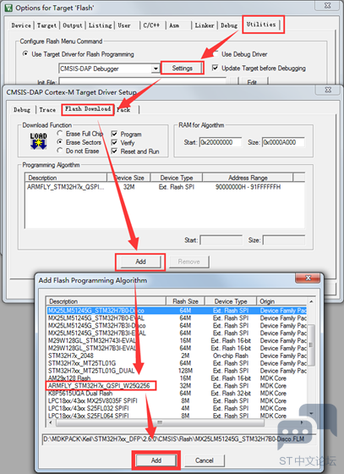Select STM32H7x_2048 On-chip Flash row
344x474 pixels.
click(177, 355)
